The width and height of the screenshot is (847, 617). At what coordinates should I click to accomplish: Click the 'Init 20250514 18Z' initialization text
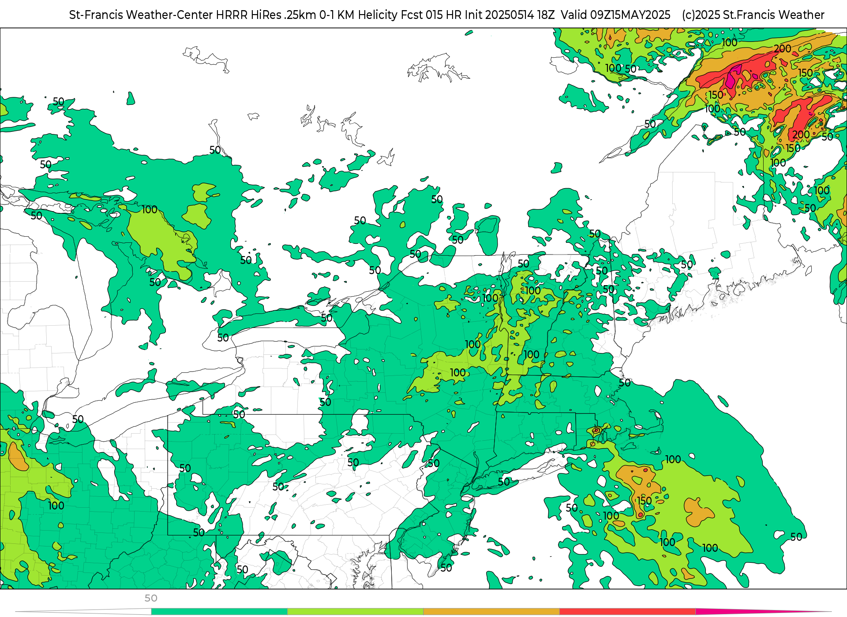(509, 15)
